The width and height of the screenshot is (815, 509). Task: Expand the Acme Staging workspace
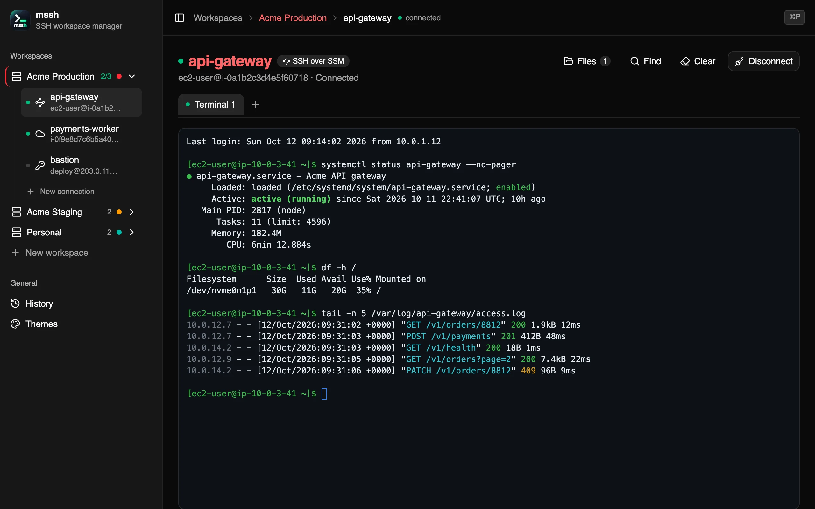132,212
